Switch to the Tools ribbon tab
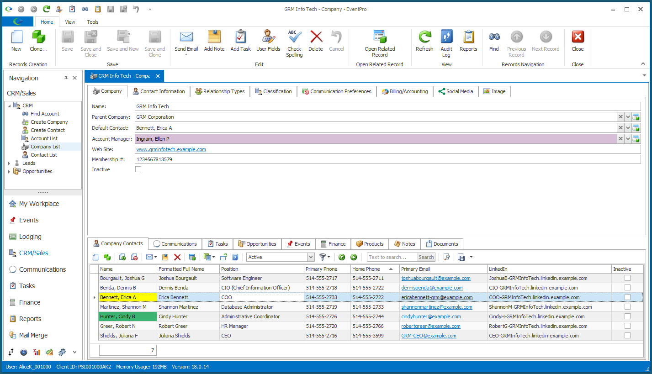 pyautogui.click(x=93, y=22)
